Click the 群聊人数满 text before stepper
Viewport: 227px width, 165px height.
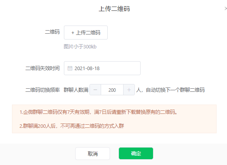click(76, 90)
